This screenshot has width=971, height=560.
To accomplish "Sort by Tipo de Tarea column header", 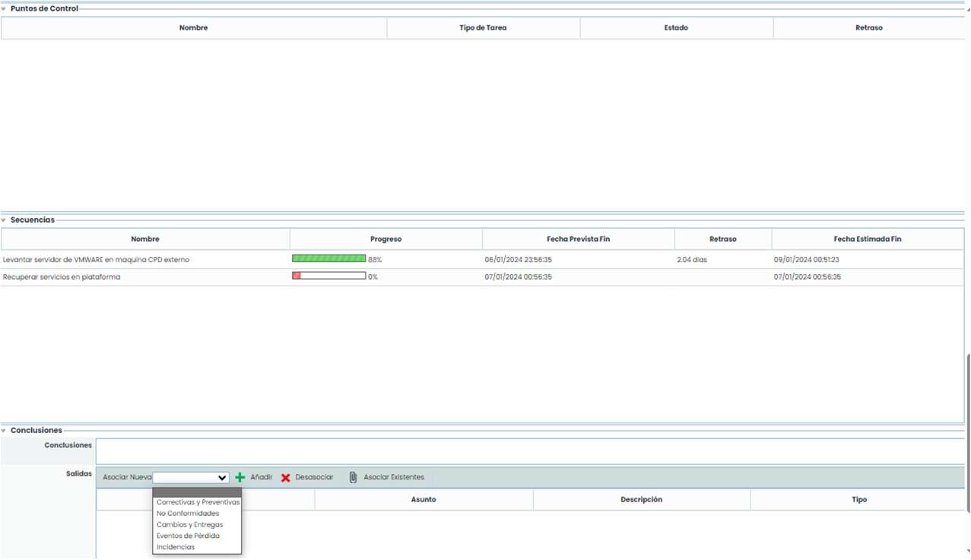I will point(483,28).
